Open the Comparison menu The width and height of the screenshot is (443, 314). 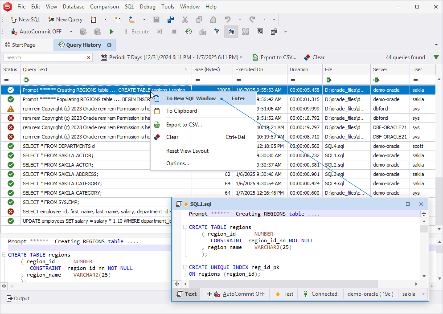coord(104,7)
